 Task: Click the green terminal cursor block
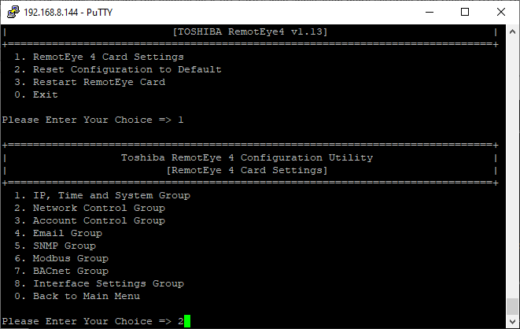187,321
